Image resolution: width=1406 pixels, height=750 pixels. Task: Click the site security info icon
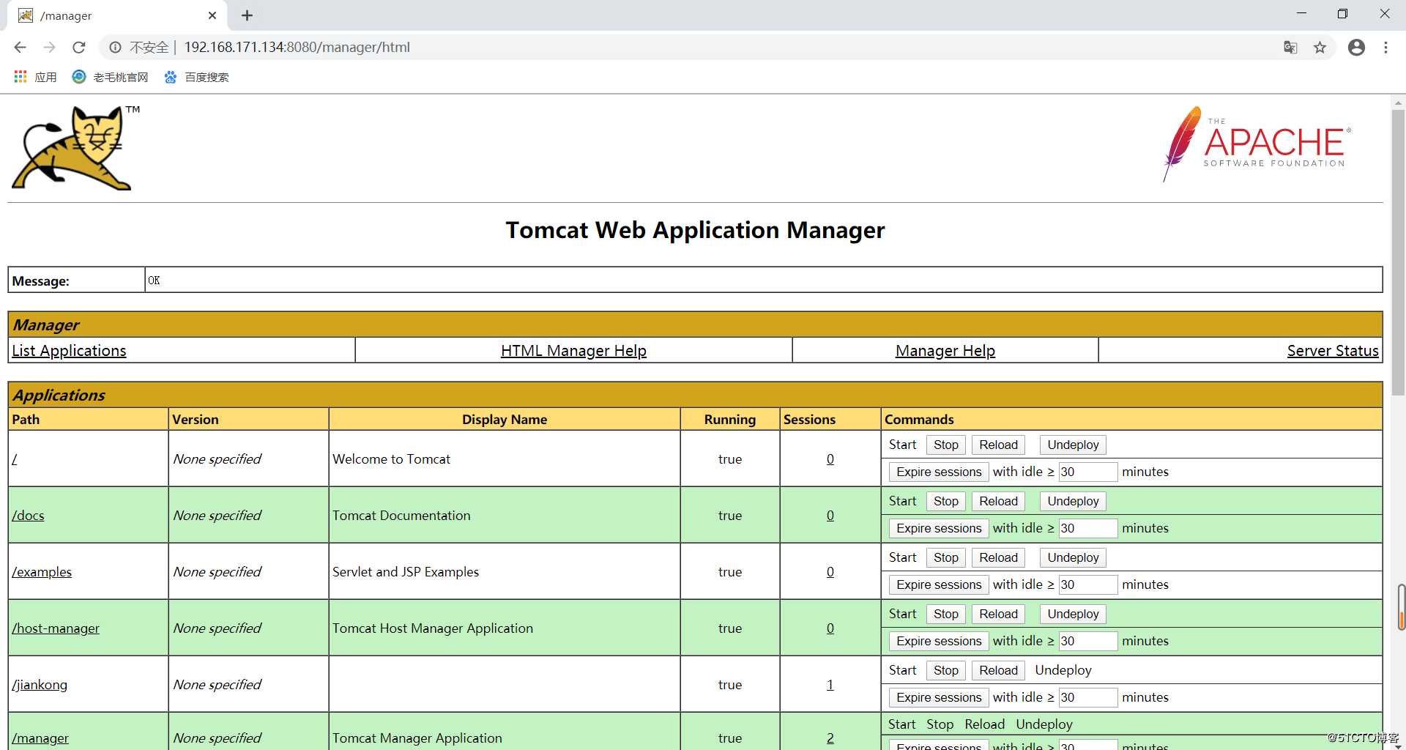pos(115,48)
